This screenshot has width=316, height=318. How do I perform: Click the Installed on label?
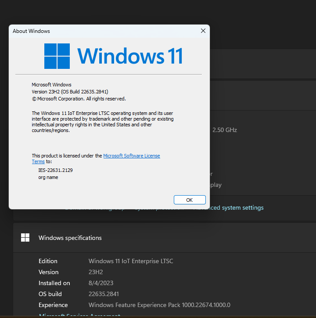tap(54, 283)
